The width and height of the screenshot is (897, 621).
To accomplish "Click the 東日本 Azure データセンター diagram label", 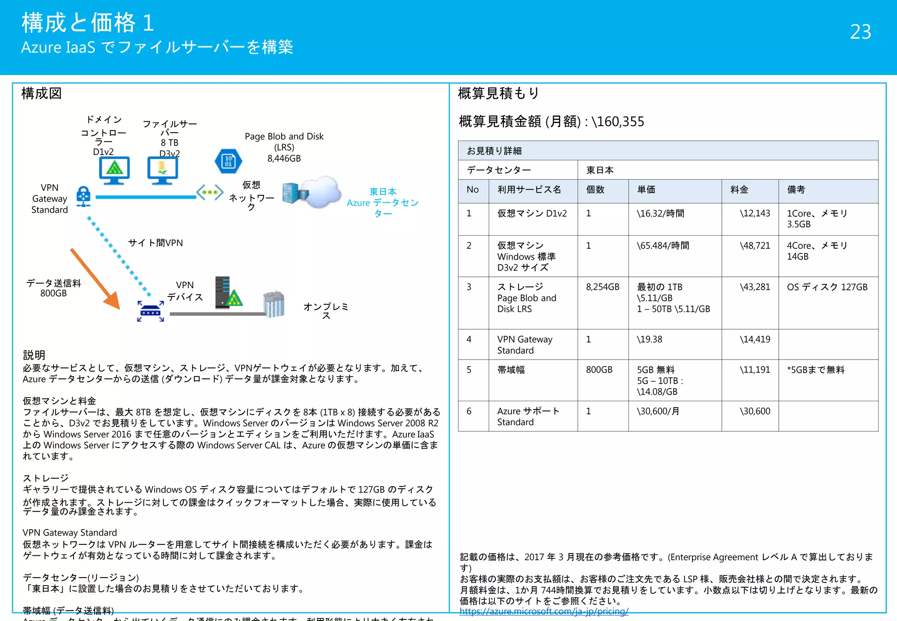I will (383, 203).
